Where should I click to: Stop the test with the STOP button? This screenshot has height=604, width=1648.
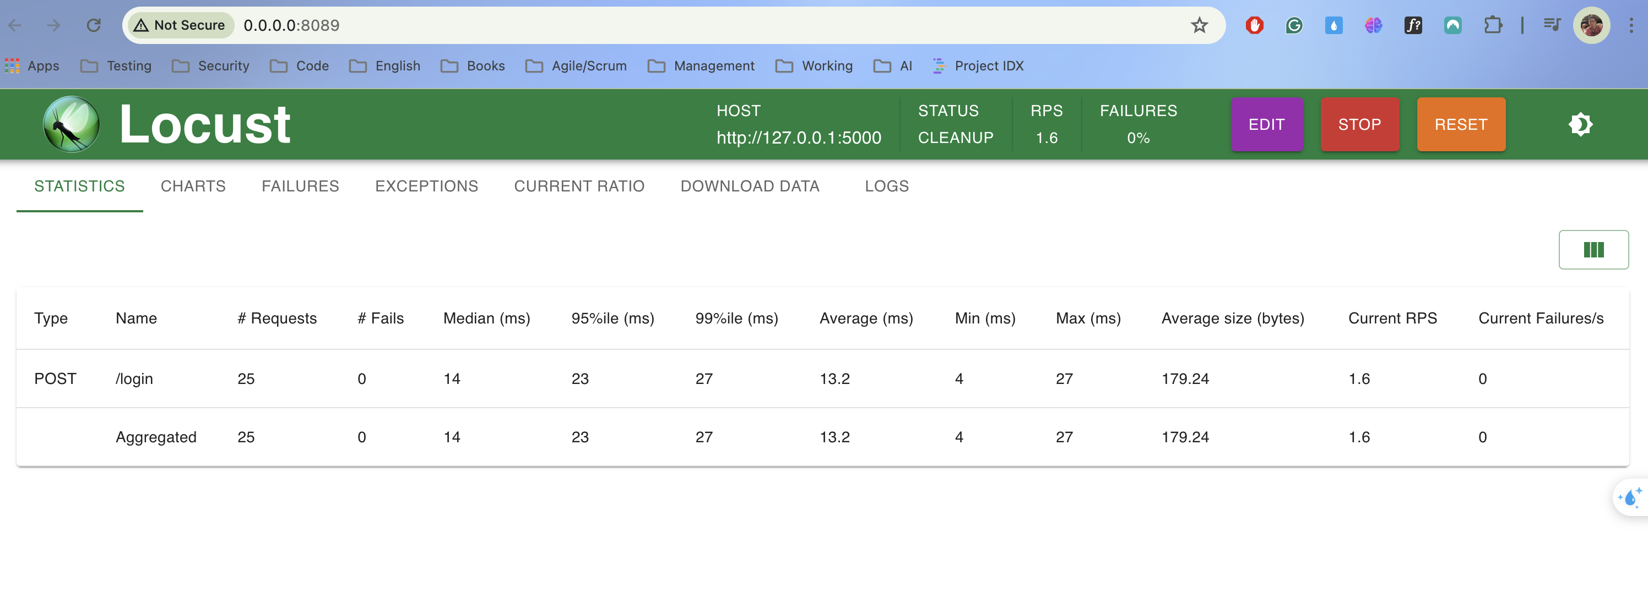(x=1359, y=124)
